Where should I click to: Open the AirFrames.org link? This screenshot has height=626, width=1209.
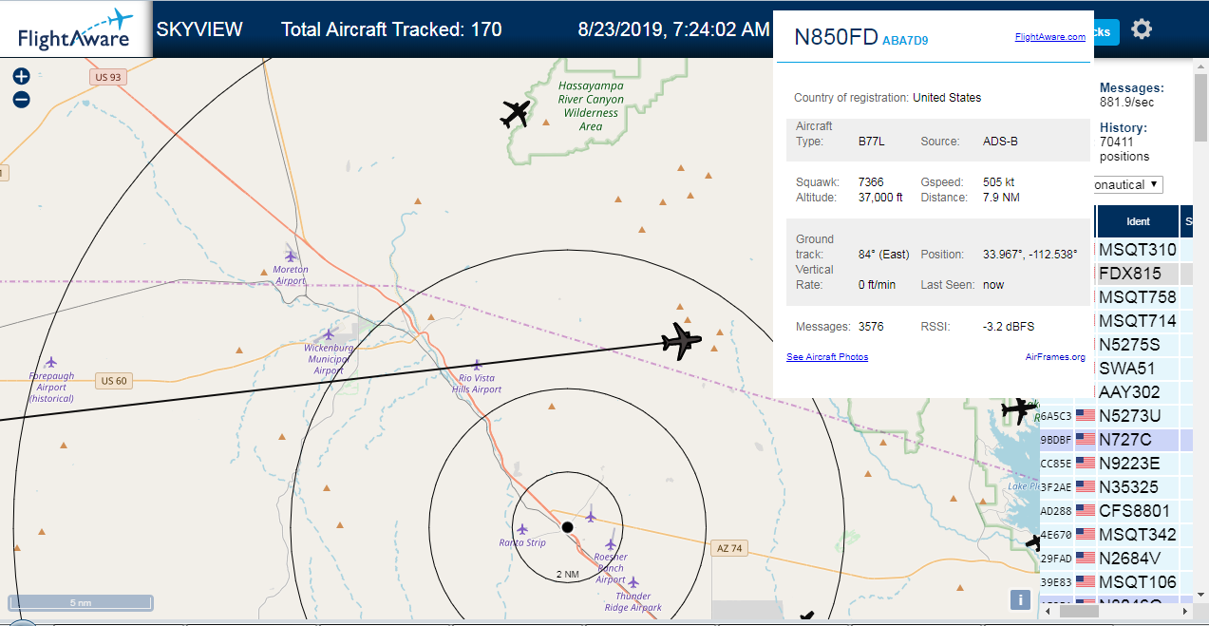(1055, 357)
